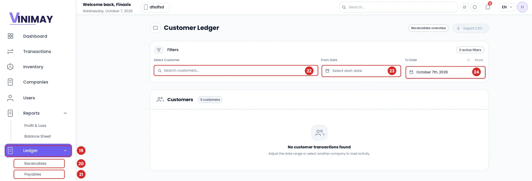Open the FI user avatar
The image size is (532, 181).
point(522,7)
